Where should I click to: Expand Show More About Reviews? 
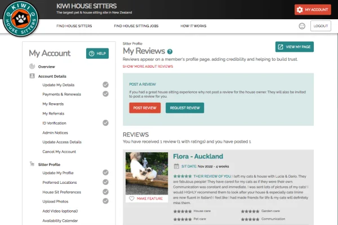click(x=148, y=67)
